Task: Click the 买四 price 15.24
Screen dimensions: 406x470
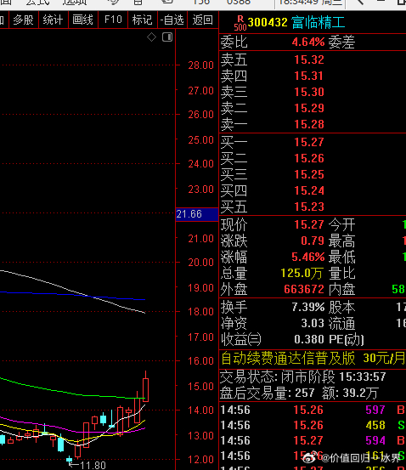Action: tap(309, 190)
